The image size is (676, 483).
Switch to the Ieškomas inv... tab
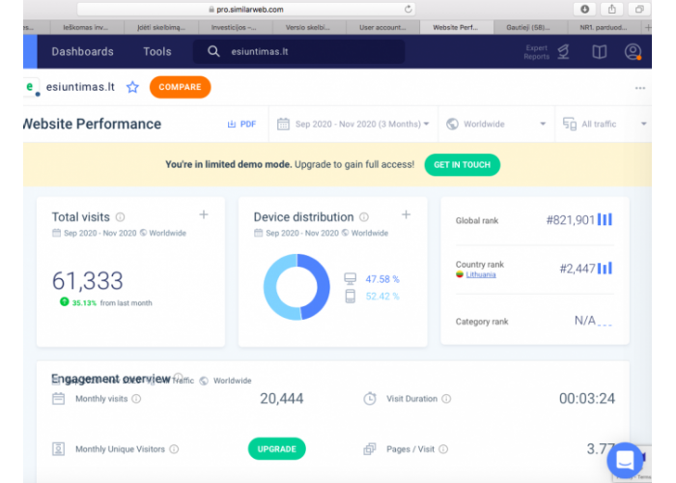pos(87,27)
